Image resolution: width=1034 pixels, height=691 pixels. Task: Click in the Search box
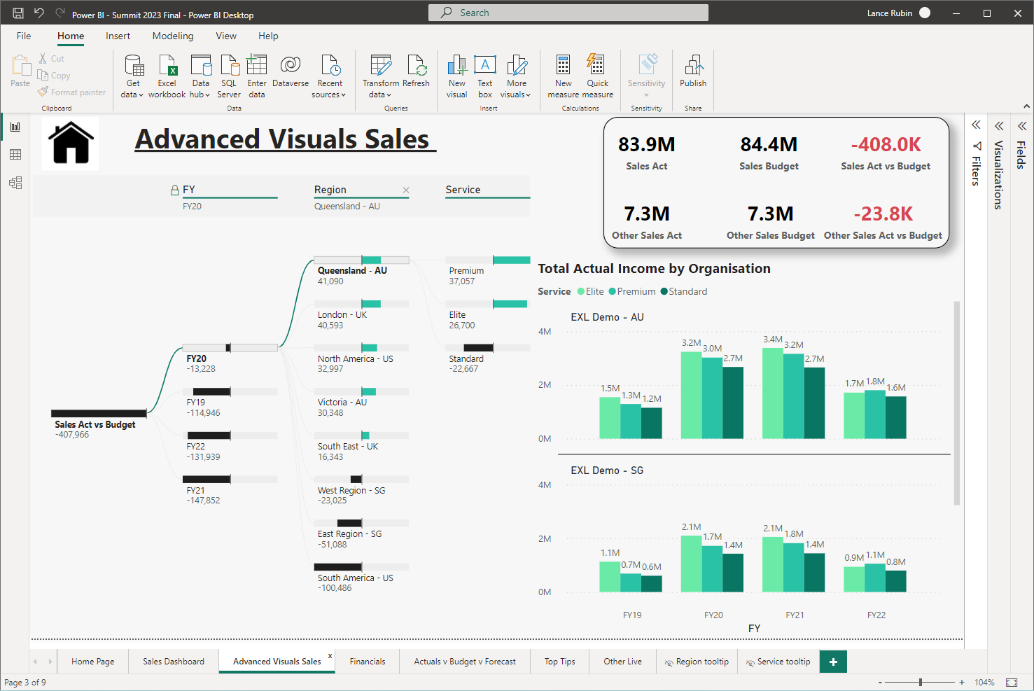pos(568,13)
